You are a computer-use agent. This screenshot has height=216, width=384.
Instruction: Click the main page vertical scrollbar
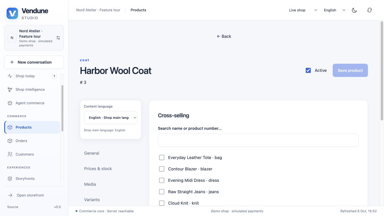point(382,71)
